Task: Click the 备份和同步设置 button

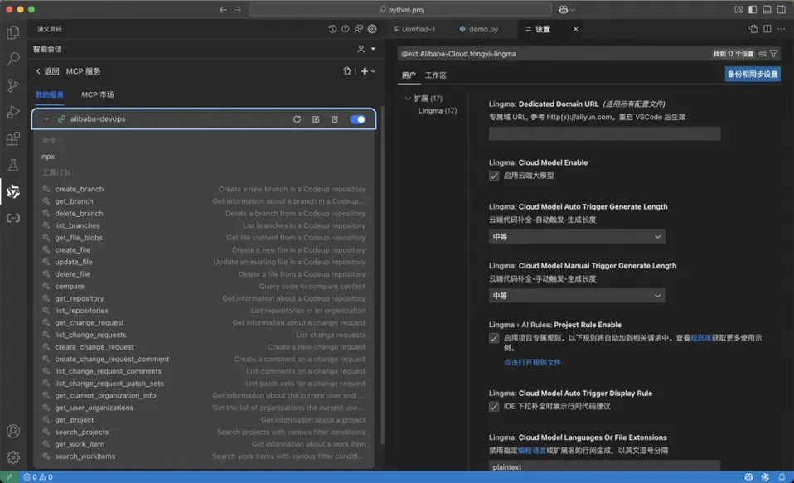Action: point(753,74)
